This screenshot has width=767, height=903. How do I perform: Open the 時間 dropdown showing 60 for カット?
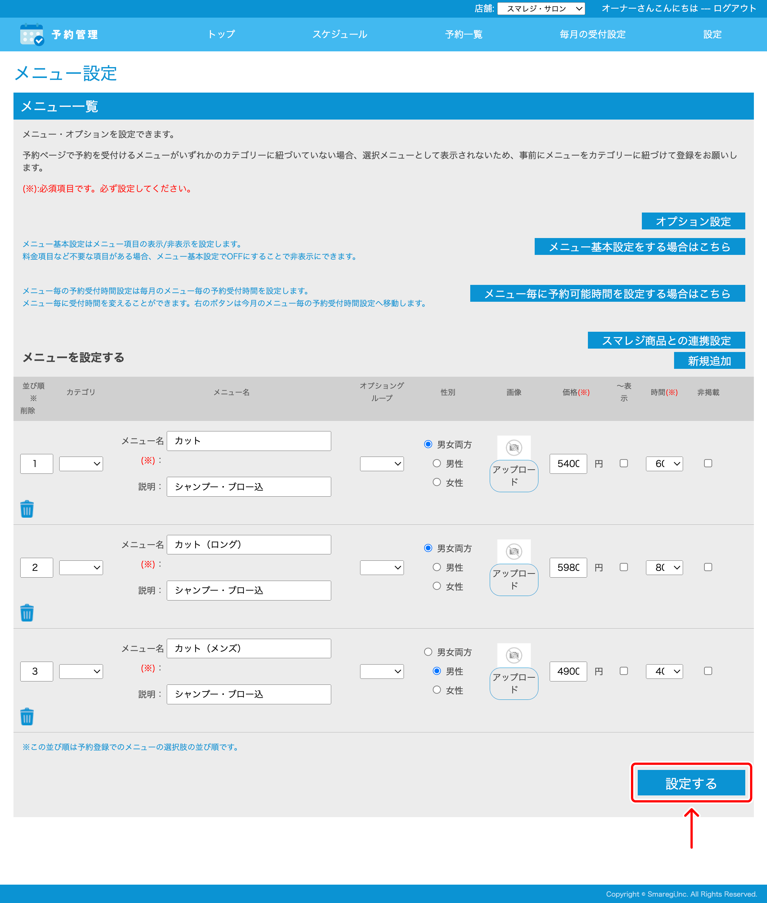click(664, 464)
